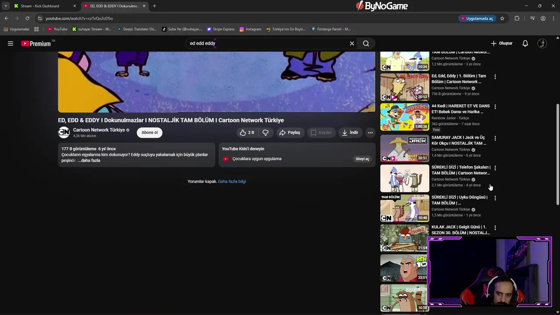Screen dimensions: 560x315
Task: Open Chrome profile icon in toolbar
Action: (x=543, y=18)
